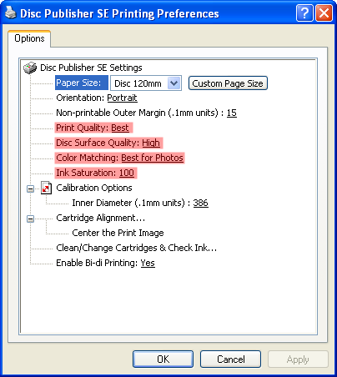Click the Calibration Options document icon
Image resolution: width=337 pixels, height=377 pixels.
47,188
